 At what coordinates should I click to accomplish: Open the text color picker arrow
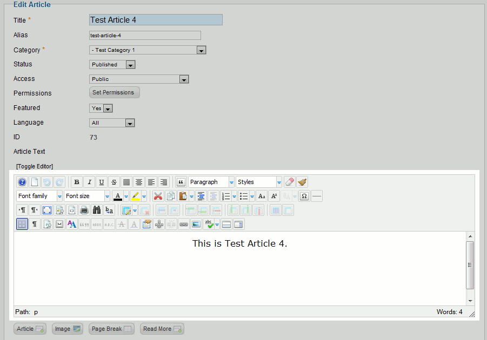pyautogui.click(x=126, y=196)
